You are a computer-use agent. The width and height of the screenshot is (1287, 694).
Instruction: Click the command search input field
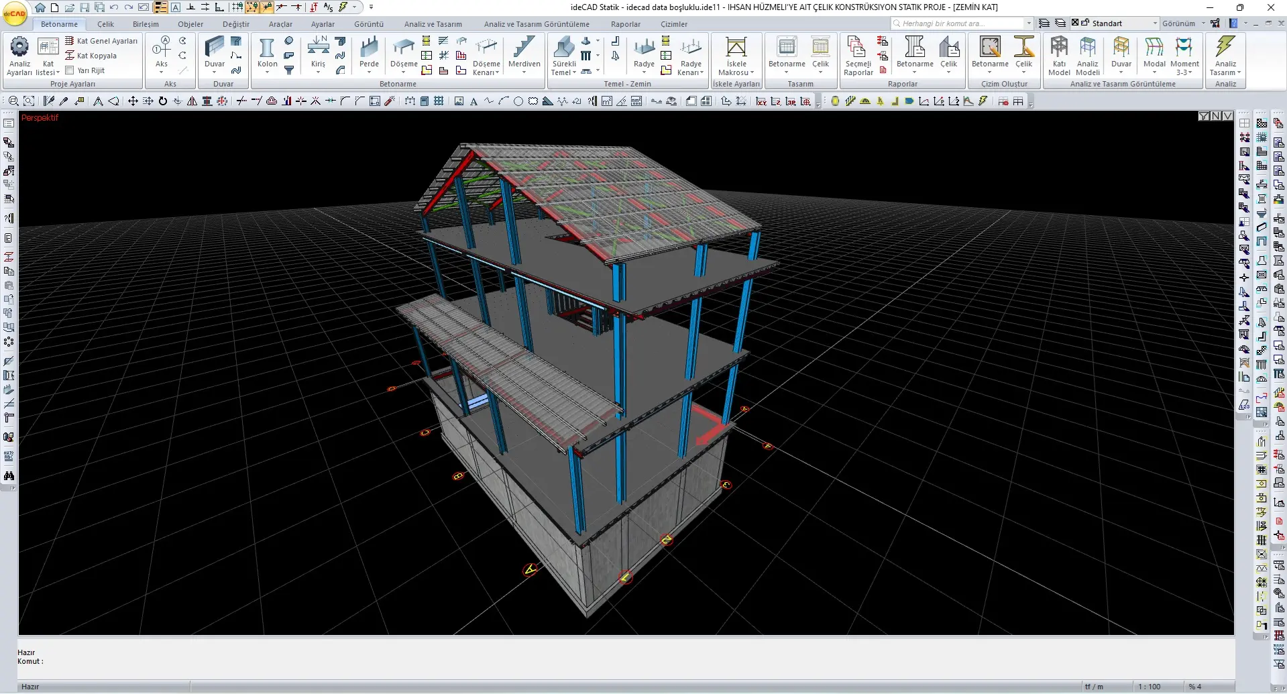(959, 23)
